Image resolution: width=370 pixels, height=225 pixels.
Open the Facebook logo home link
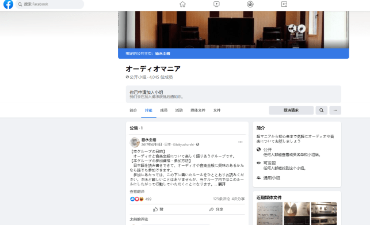point(8,4)
